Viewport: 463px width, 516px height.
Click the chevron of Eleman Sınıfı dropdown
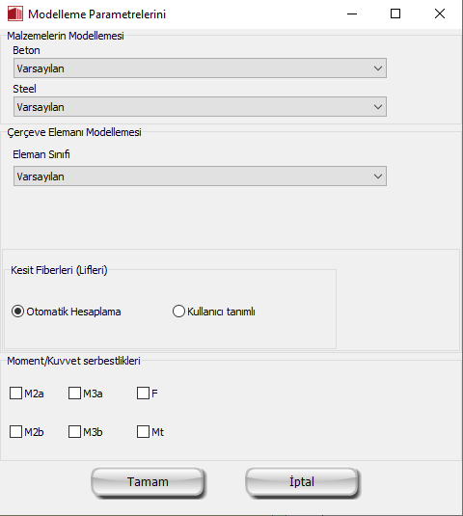point(378,177)
